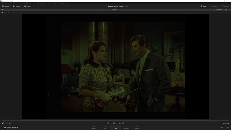The height and width of the screenshot is (130, 231).
Task: Open Project Manager home icon
Action: click(222, 128)
